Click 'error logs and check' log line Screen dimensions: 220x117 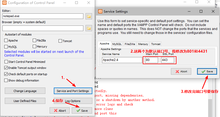115,104
